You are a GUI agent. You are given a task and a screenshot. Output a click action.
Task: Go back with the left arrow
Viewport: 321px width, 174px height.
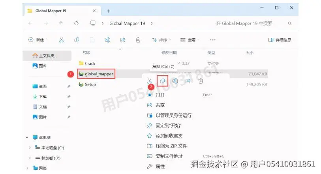click(x=30, y=23)
